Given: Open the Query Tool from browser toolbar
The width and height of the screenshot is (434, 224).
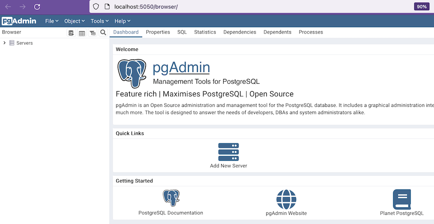Looking at the screenshot, I should point(71,33).
